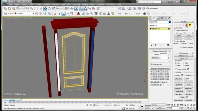Select the Select and Move tool
The width and height of the screenshot is (198, 111).
click(45, 8)
